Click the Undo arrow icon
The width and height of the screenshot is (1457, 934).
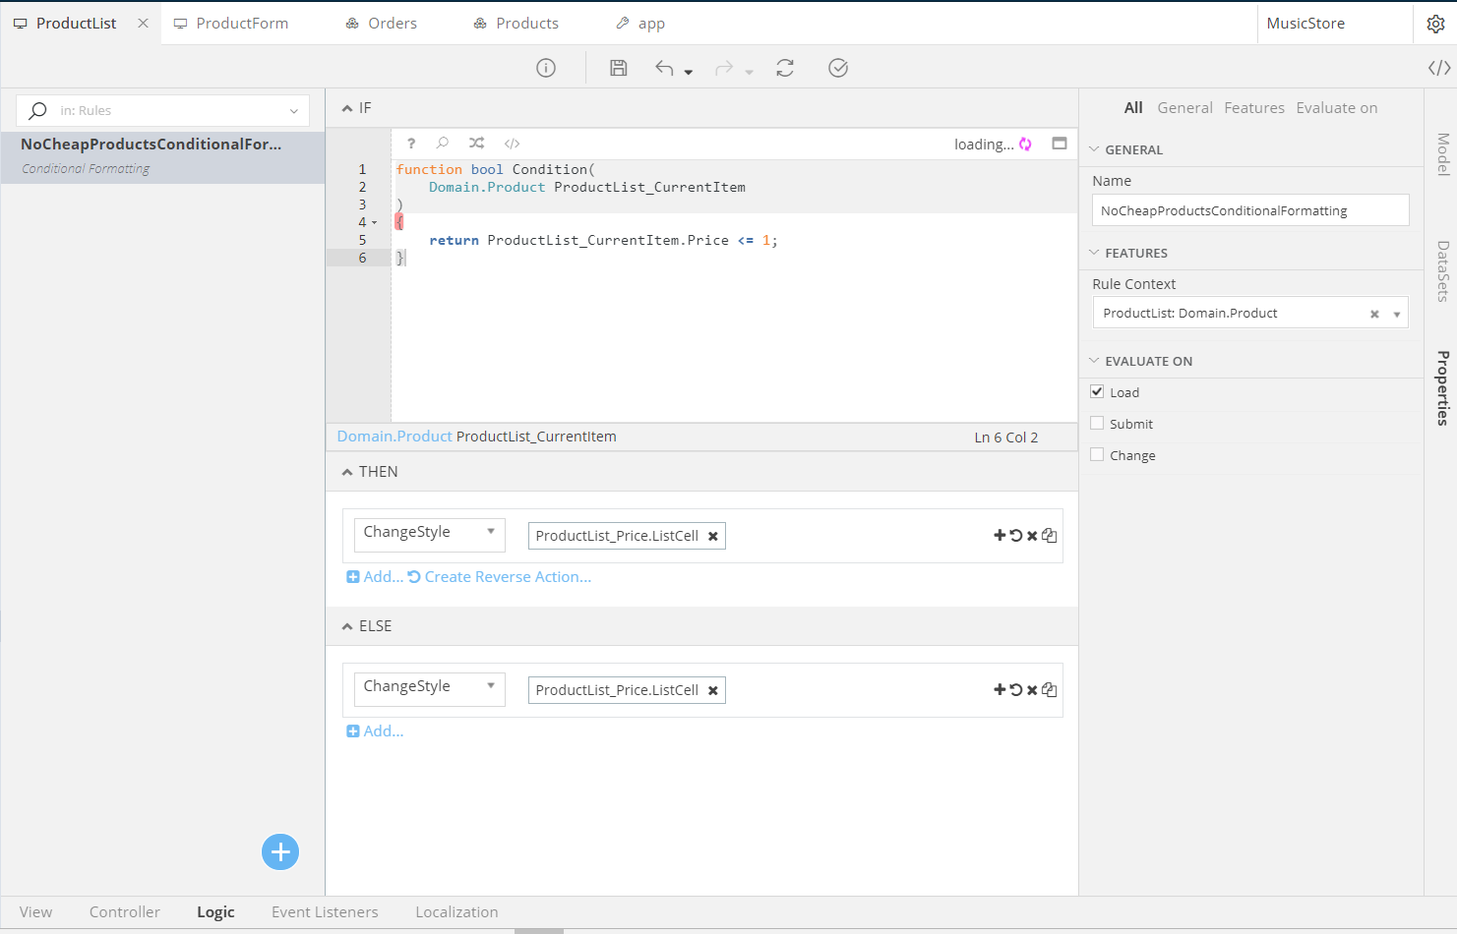tap(665, 68)
